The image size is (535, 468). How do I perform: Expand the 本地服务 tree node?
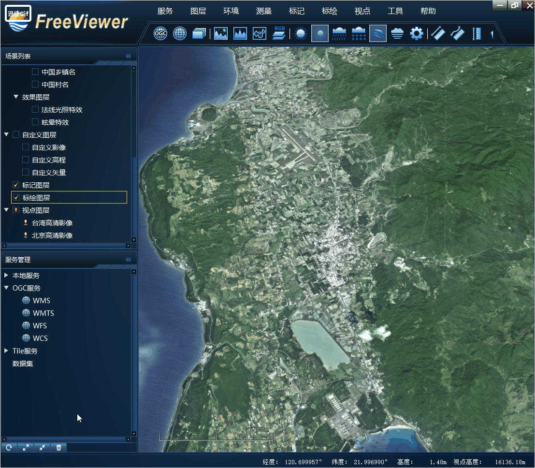pos(6,275)
